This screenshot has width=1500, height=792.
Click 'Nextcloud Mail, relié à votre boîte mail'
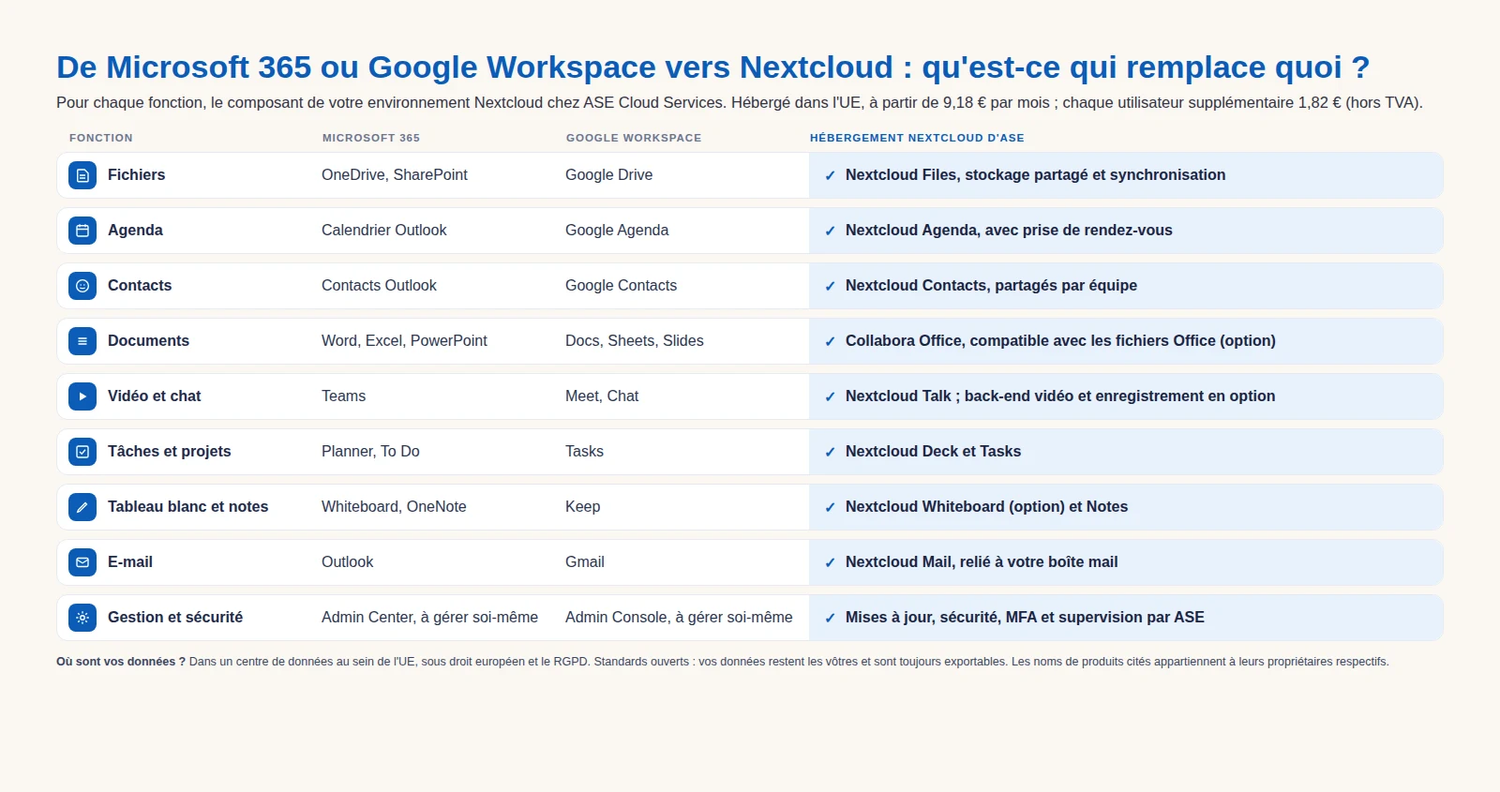pyautogui.click(x=982, y=562)
